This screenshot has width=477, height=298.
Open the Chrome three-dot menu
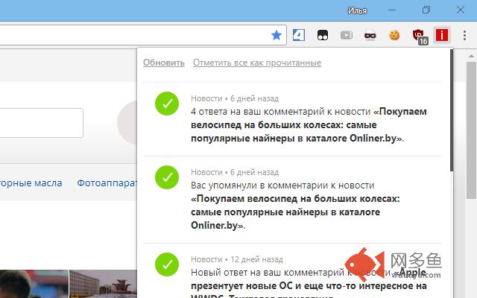pyautogui.click(x=464, y=35)
